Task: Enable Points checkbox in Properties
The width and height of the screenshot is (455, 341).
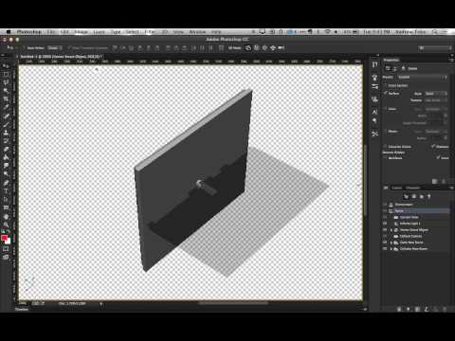Action: 385,131
